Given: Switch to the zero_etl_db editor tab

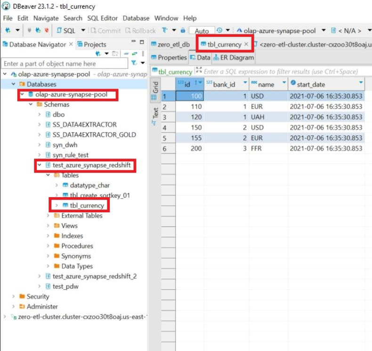Looking at the screenshot, I should coord(170,44).
